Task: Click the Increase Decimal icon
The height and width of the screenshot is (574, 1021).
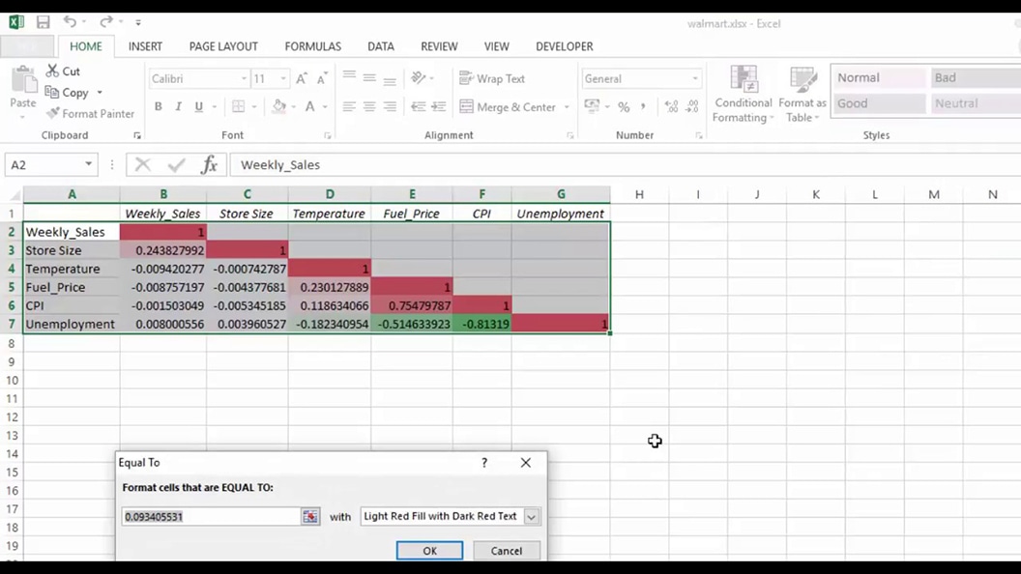Action: [672, 106]
